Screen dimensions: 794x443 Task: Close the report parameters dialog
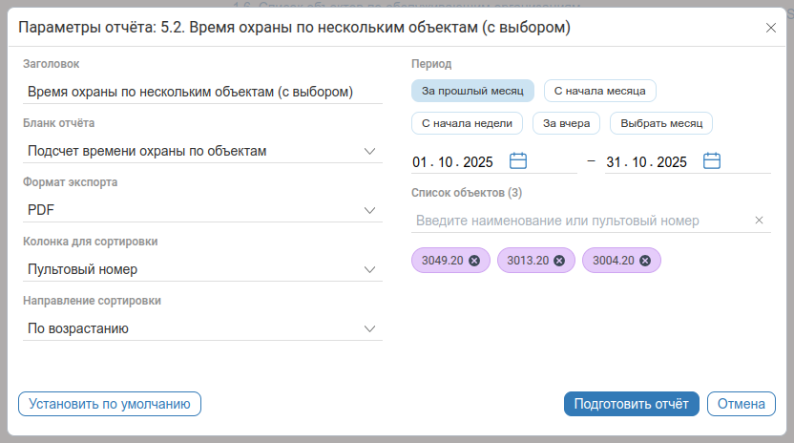pos(771,28)
